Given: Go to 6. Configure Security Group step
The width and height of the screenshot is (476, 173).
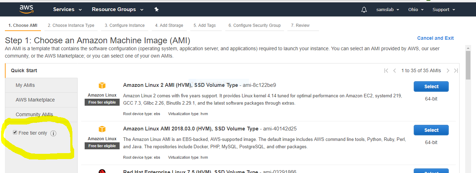Looking at the screenshot, I should coord(255,25).
